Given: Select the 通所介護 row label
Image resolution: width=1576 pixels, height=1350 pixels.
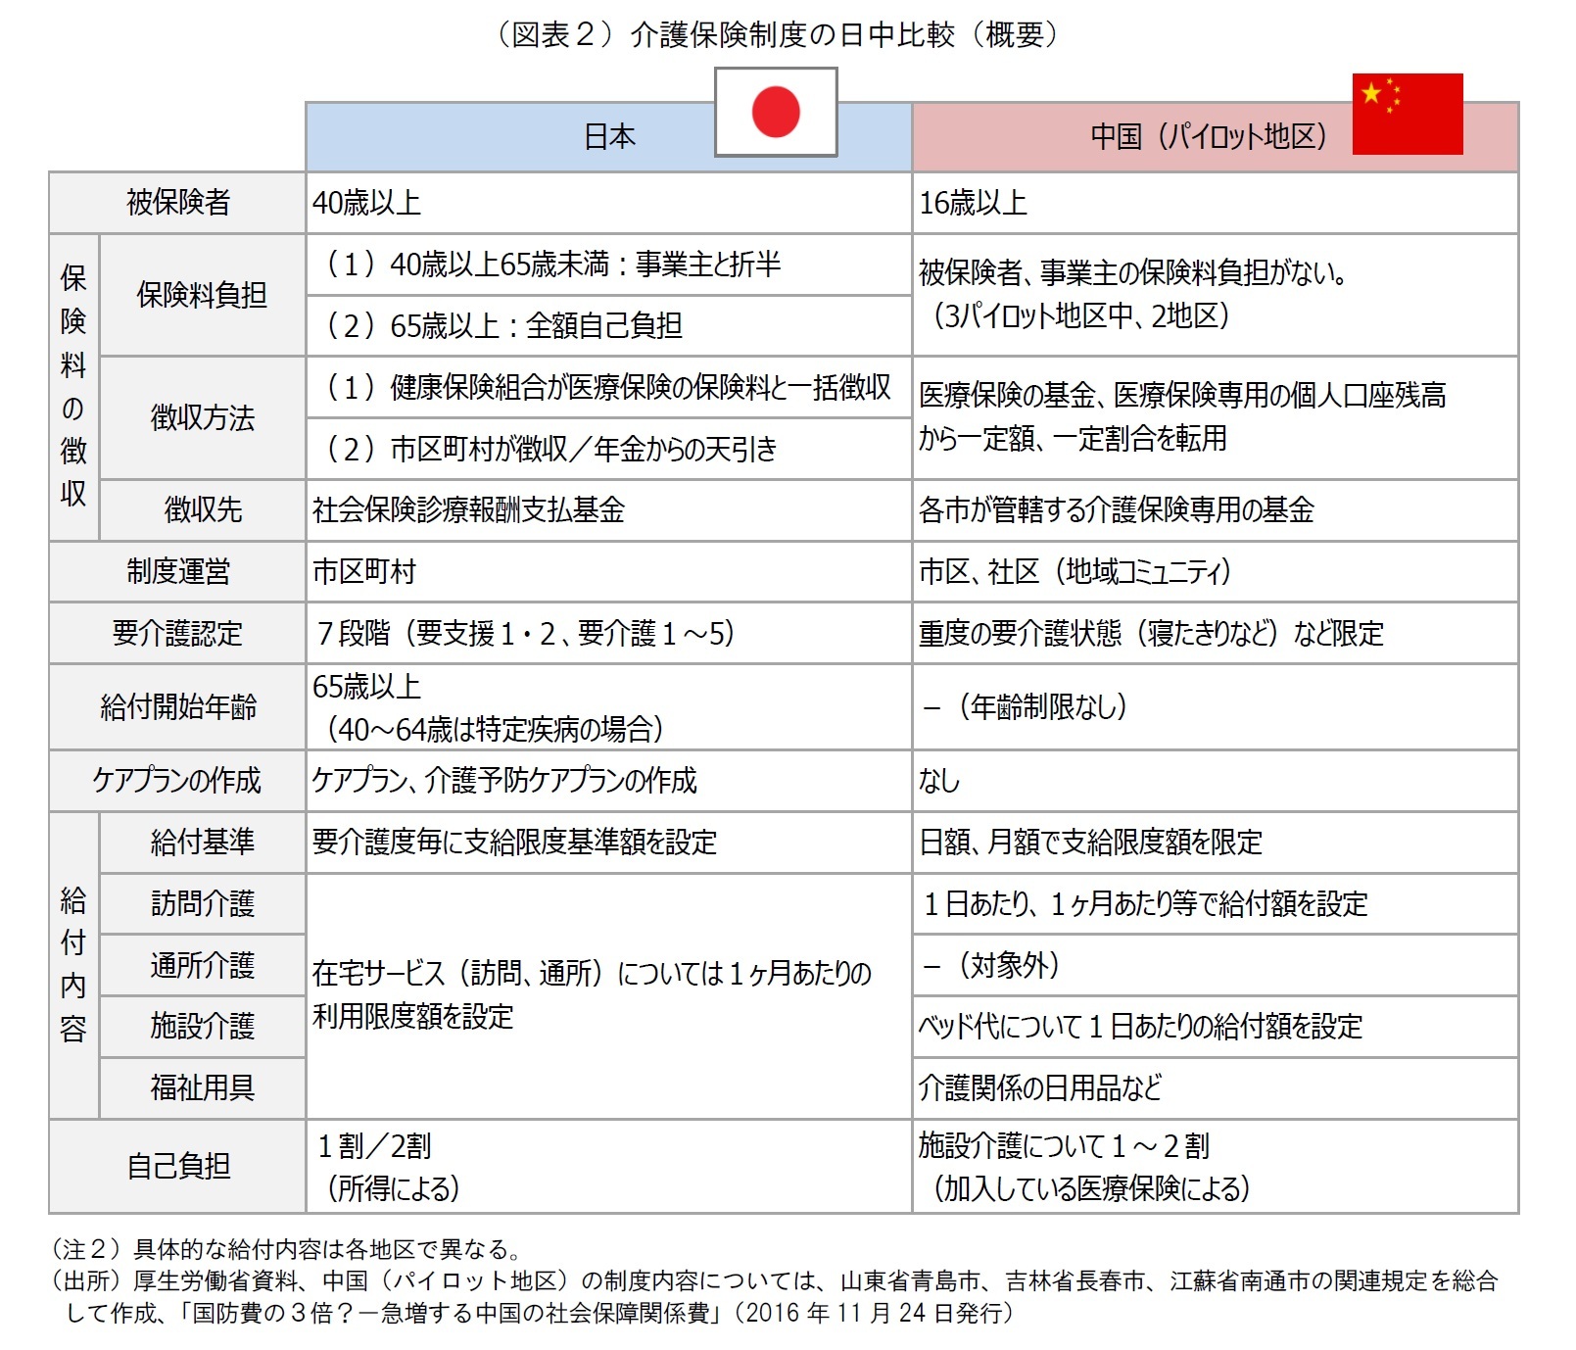Looking at the screenshot, I should (203, 966).
